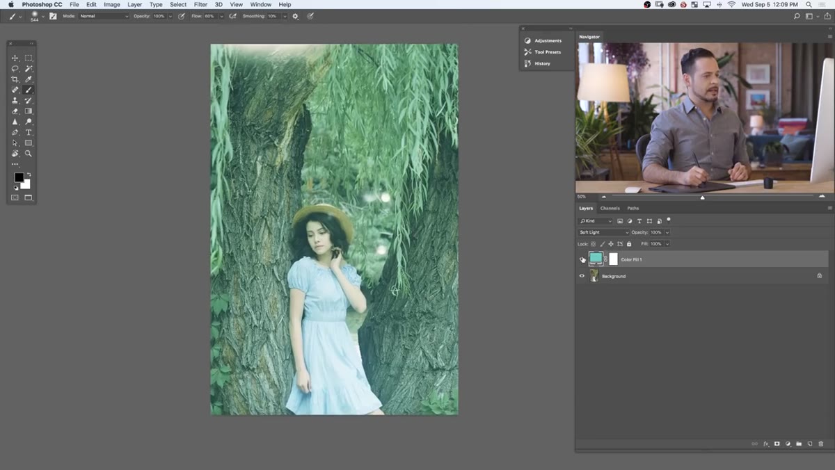The width and height of the screenshot is (835, 470).
Task: Toggle lock image pixels
Action: 602,244
